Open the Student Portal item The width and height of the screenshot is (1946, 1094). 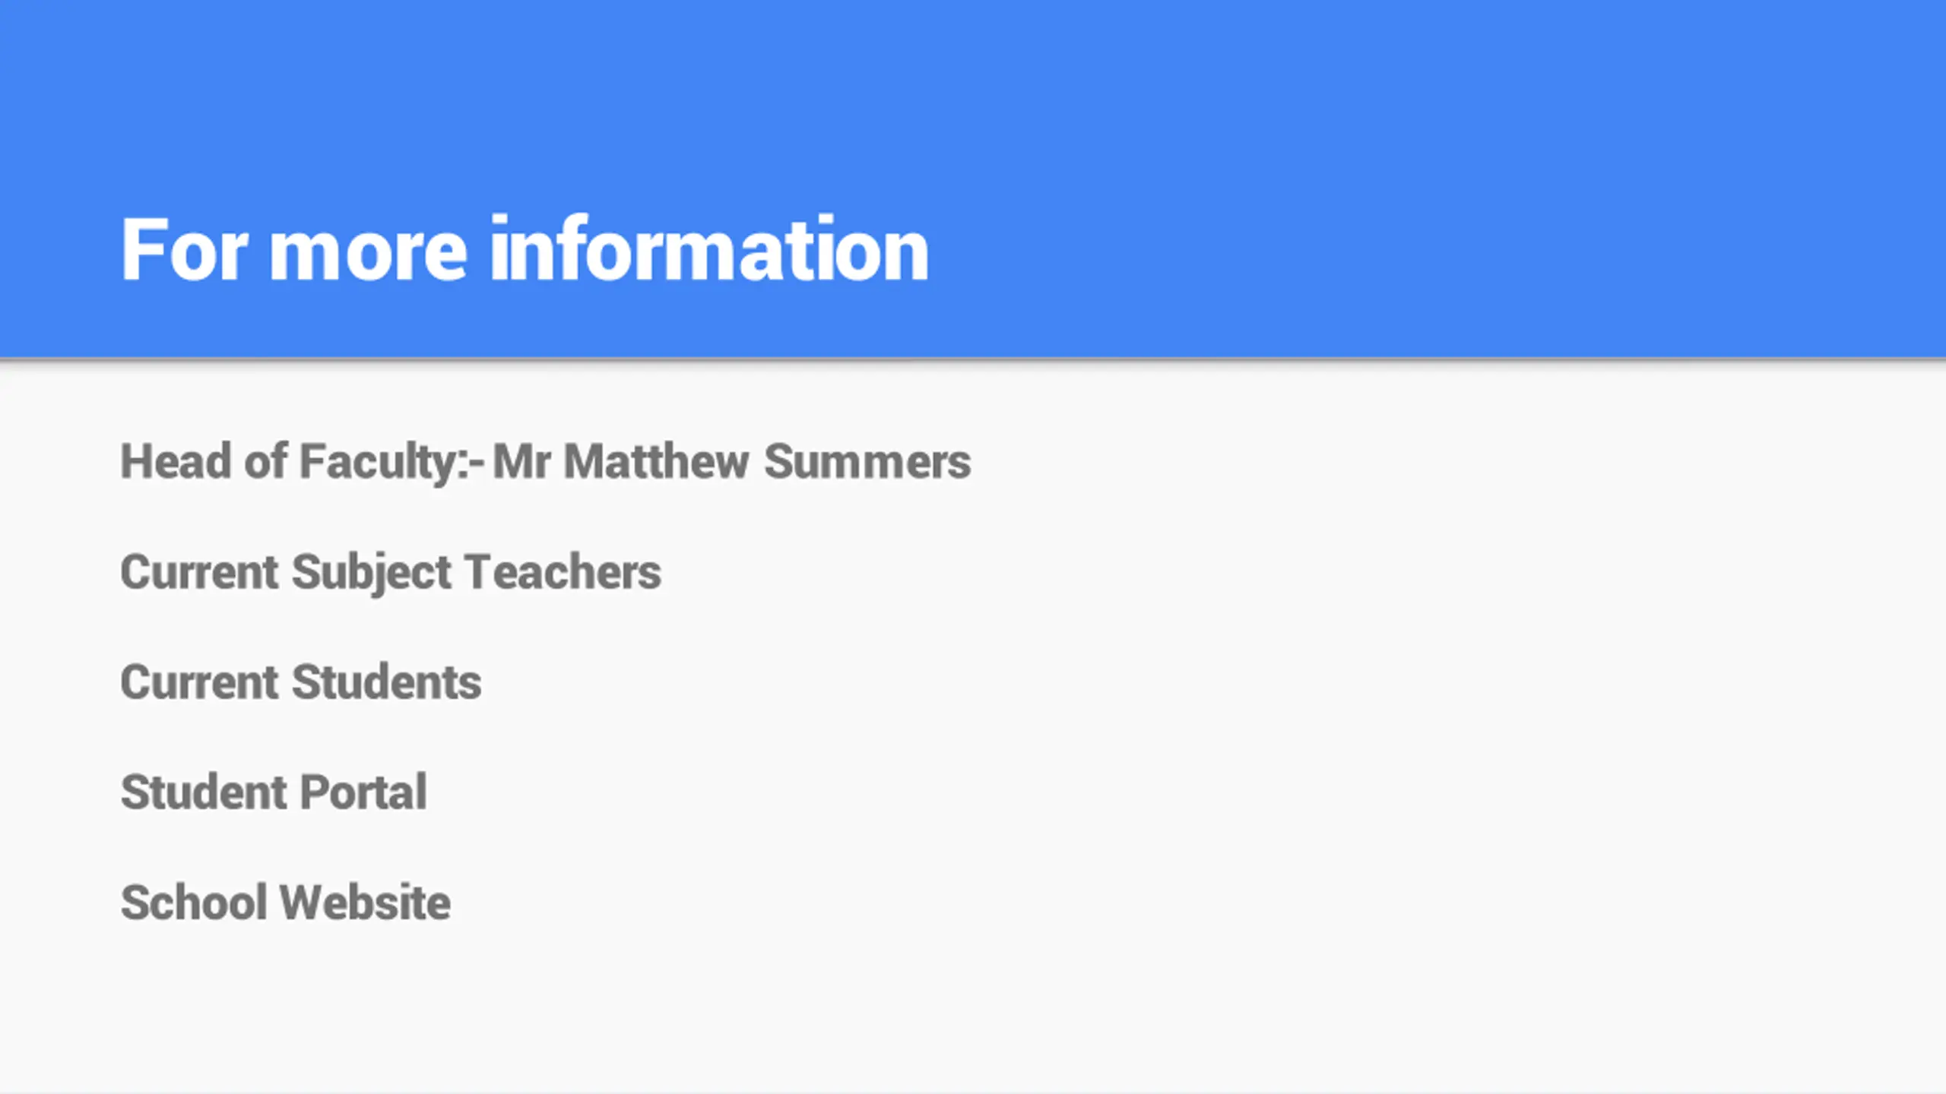[274, 792]
